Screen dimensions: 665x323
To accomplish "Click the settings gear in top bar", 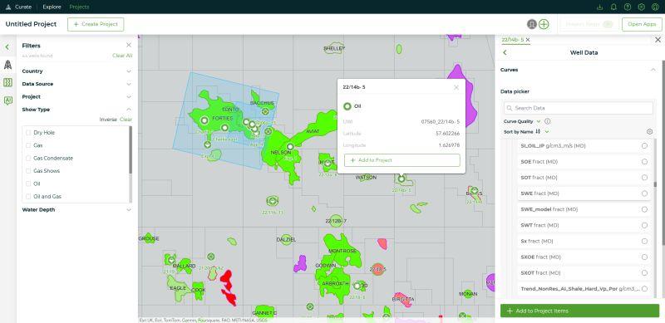I will click(x=642, y=7).
